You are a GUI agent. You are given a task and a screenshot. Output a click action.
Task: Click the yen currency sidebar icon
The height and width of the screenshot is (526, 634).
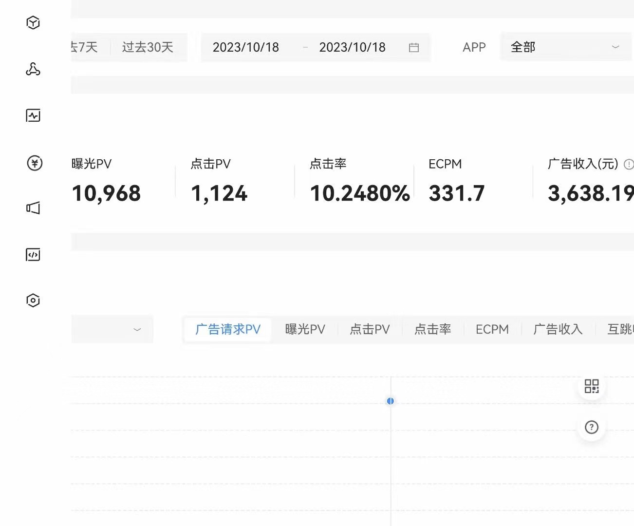tap(34, 163)
